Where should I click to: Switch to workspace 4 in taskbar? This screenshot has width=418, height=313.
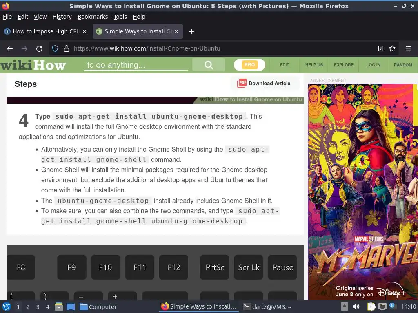(48, 307)
